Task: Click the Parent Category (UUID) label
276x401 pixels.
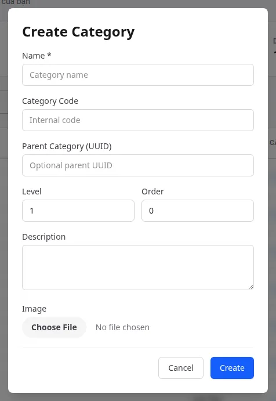Action: [x=67, y=146]
